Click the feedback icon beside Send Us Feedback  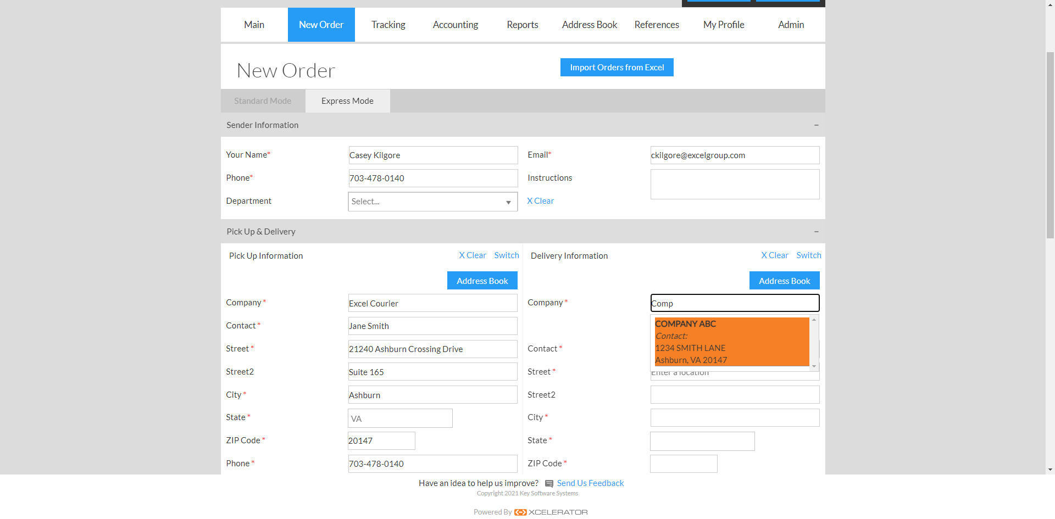click(549, 484)
